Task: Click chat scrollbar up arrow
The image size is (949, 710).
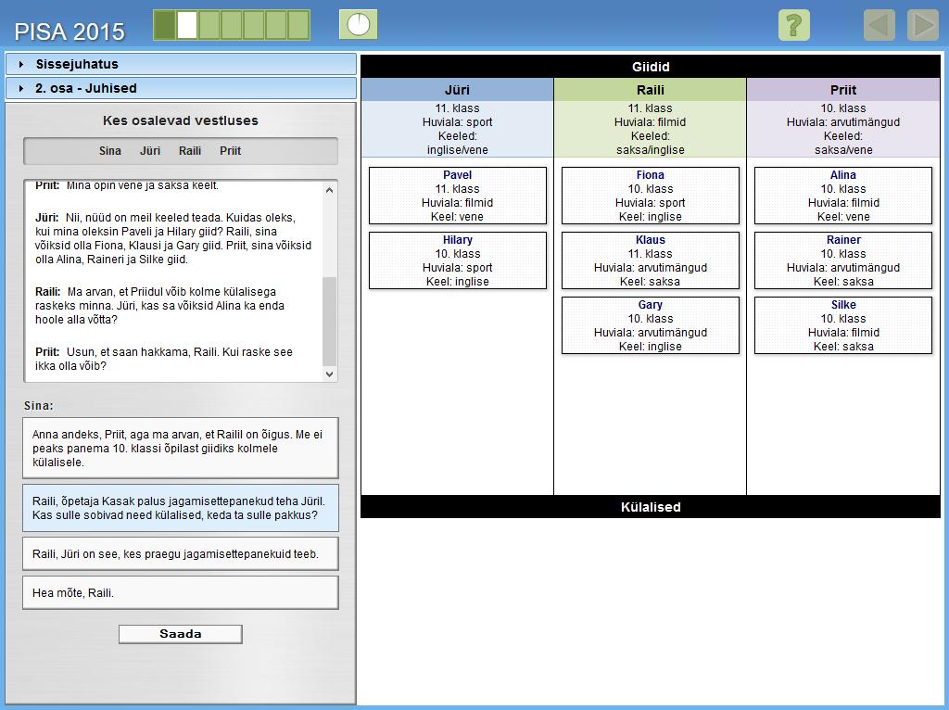Action: point(329,190)
